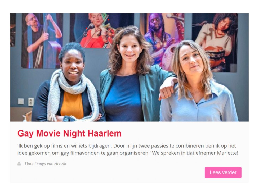Click the pink Lees verder button
The width and height of the screenshot is (259, 191).
(x=223, y=172)
